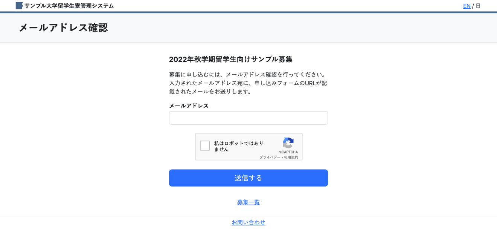Click the 私はロボットではありません label text
This screenshot has height=242, width=497.
tap(239, 146)
